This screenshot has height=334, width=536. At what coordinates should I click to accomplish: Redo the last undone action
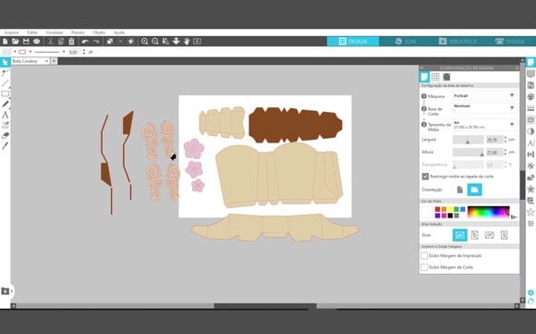[96, 42]
